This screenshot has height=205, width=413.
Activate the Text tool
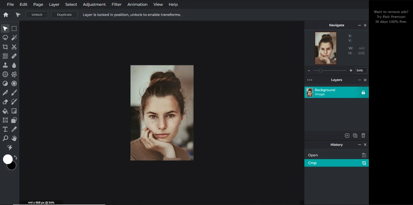pos(5,129)
